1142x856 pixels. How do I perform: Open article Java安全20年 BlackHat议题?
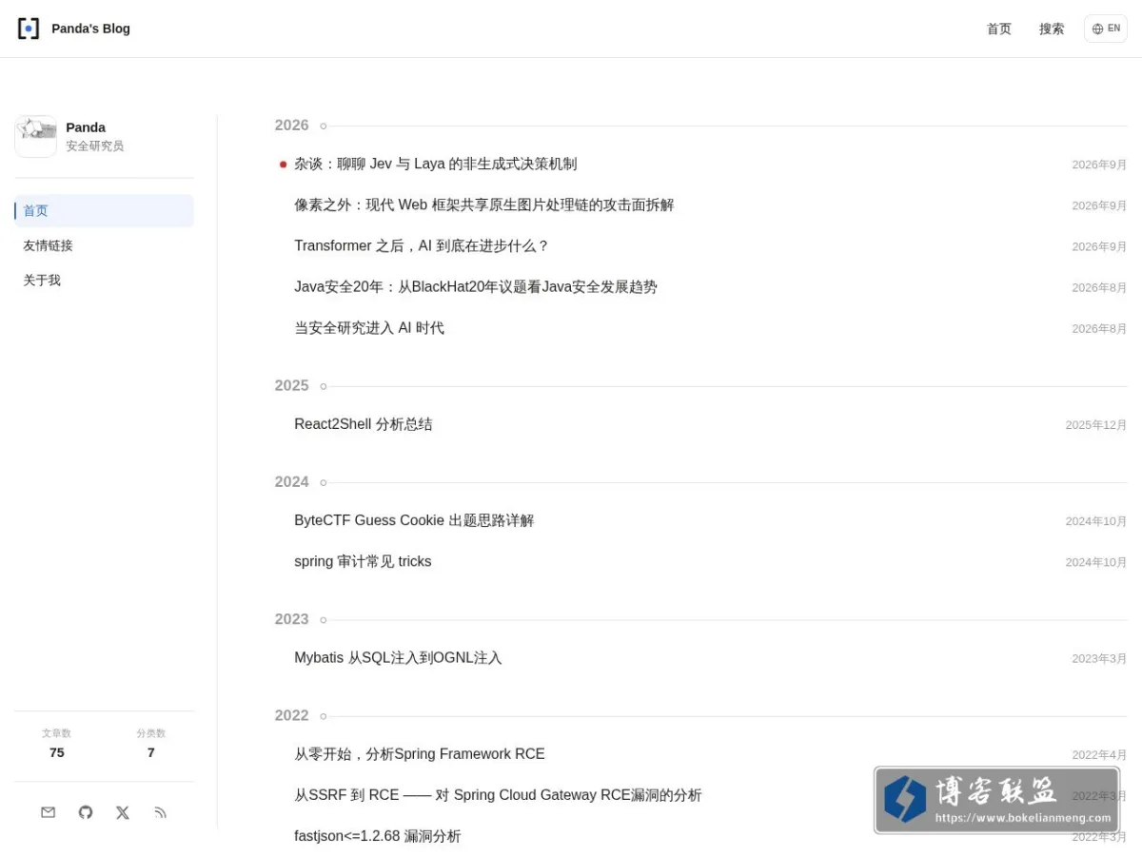(x=476, y=286)
